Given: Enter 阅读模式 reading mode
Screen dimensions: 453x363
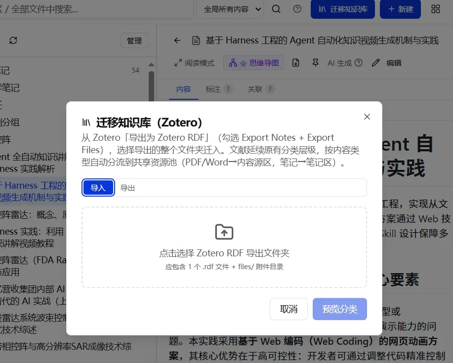Looking at the screenshot, I should pos(195,63).
